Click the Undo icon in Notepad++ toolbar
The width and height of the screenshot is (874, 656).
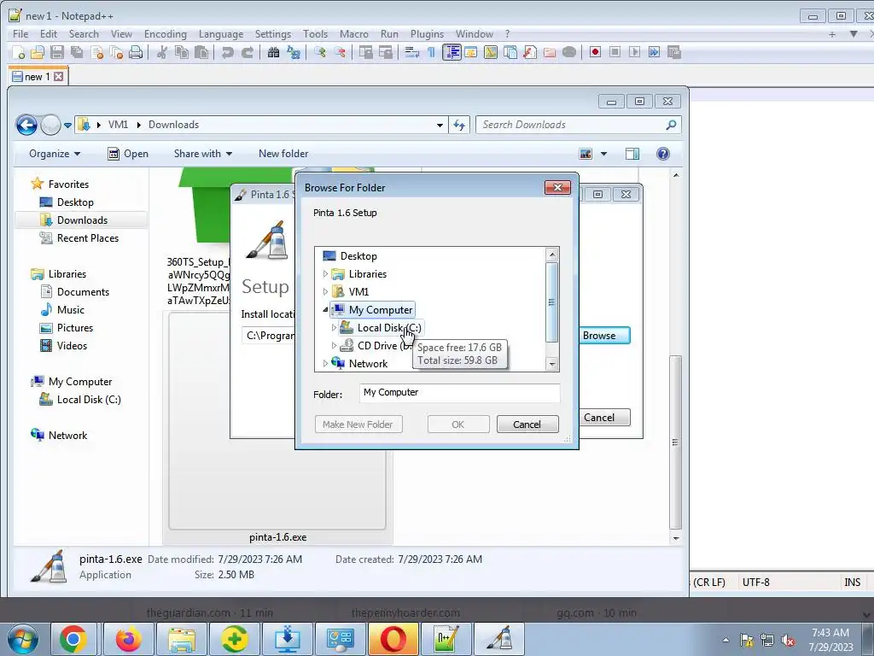point(227,52)
